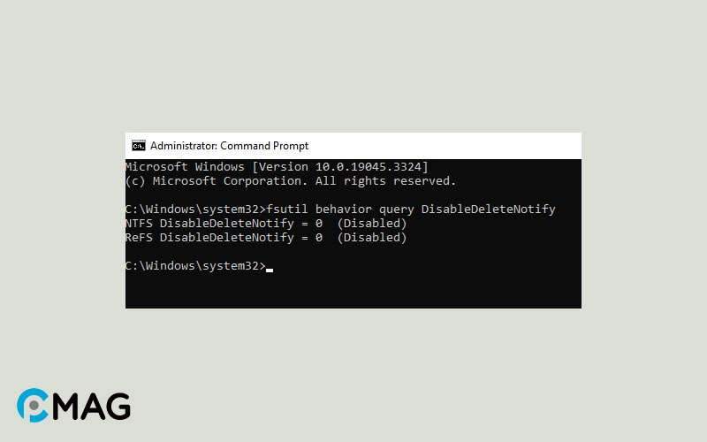Click the "ReFS" word in the output

coord(140,238)
